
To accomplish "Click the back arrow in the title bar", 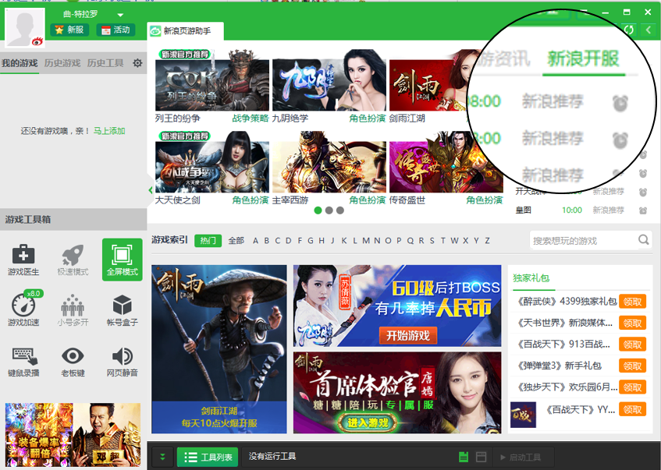I will pyautogui.click(x=649, y=30).
